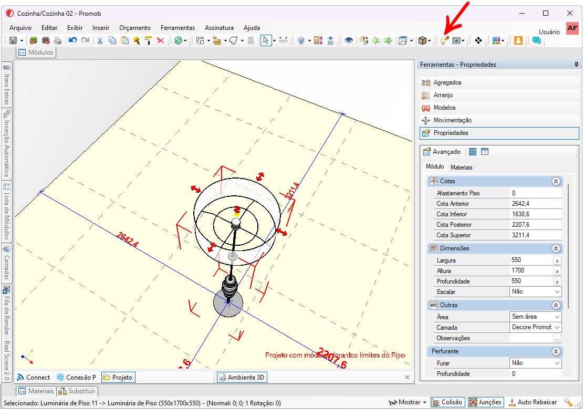Image resolution: width=584 pixels, height=409 pixels.
Task: Click the printer icon in the toolbar
Action: tap(58, 40)
